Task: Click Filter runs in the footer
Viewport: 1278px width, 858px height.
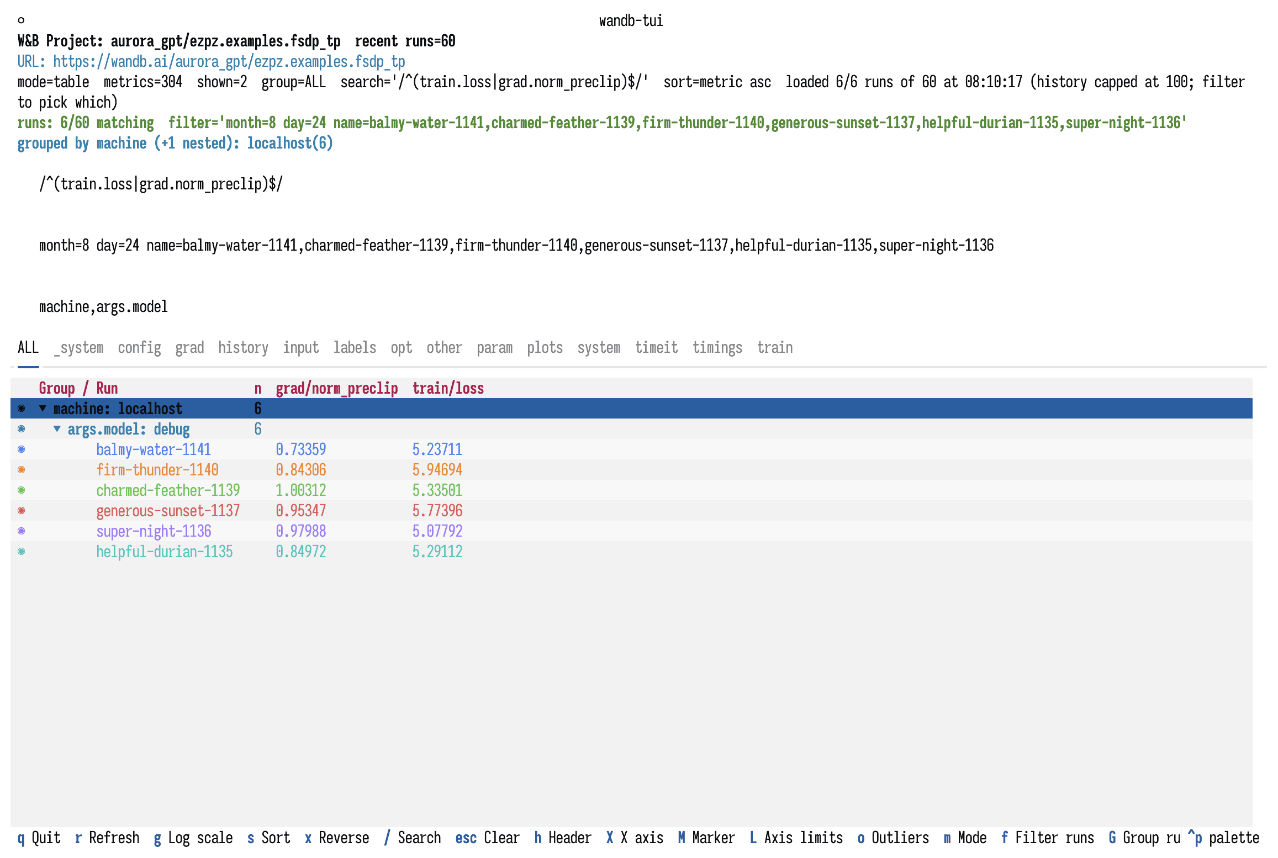Action: 1048,838
